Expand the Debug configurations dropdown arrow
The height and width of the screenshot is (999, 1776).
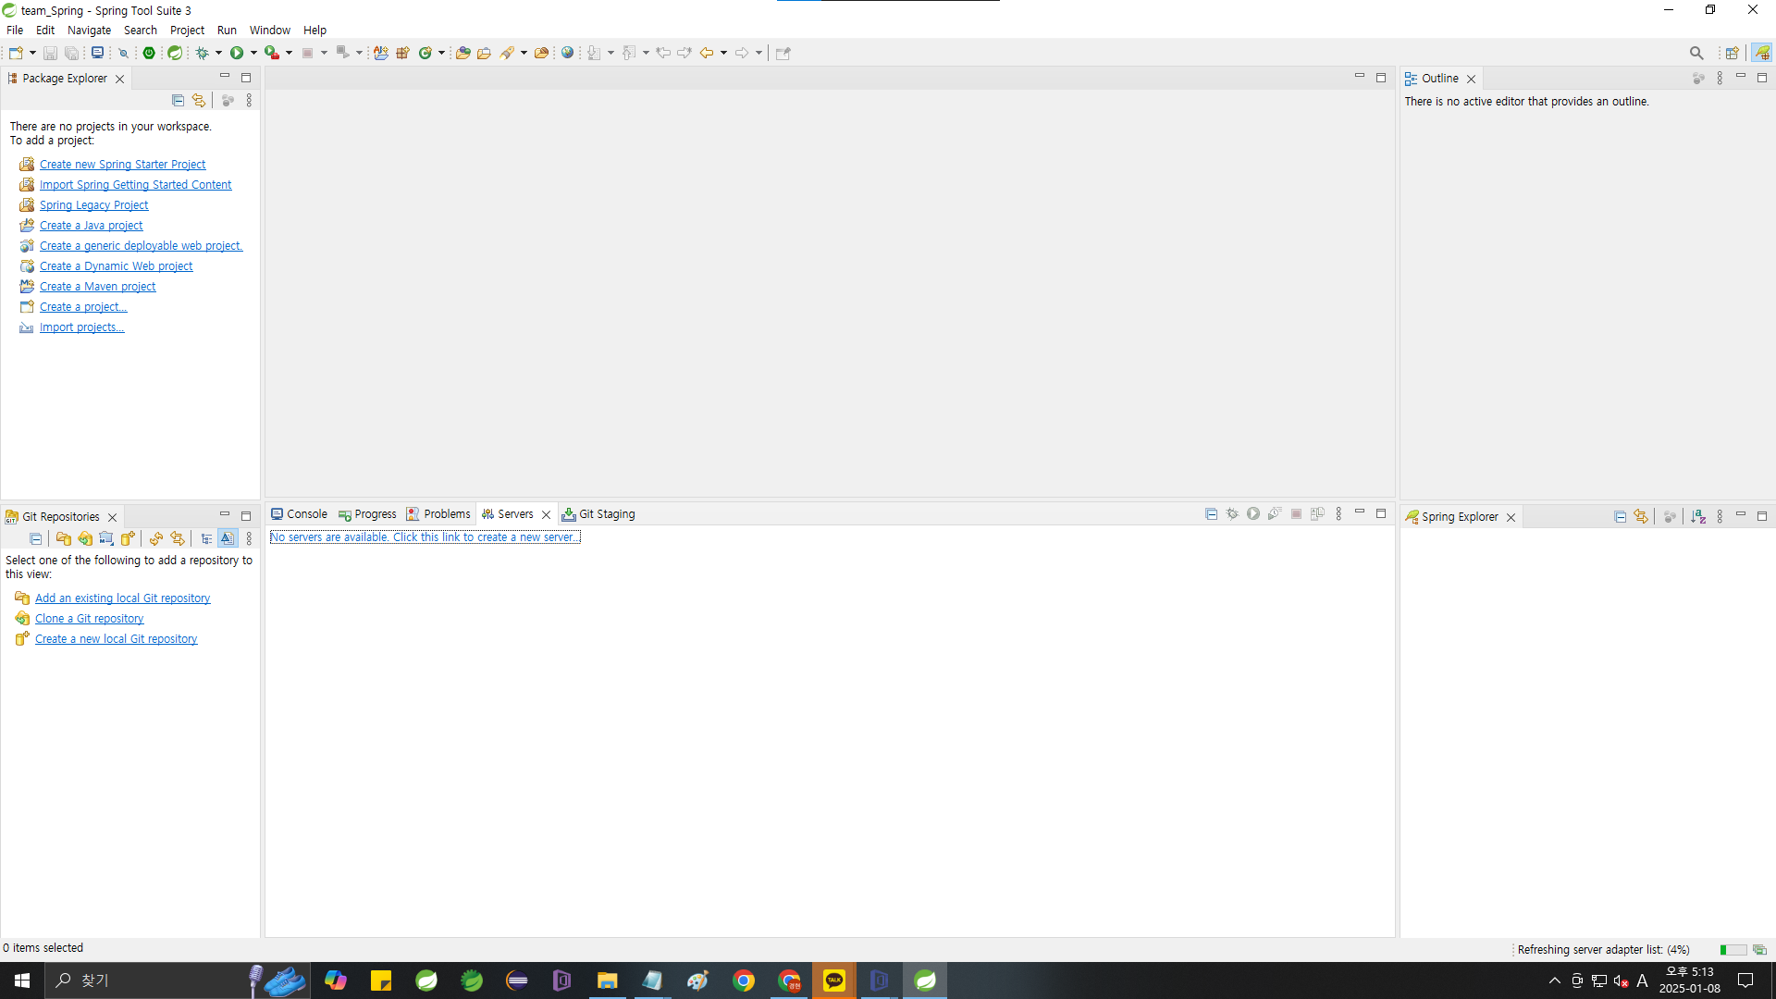click(x=218, y=53)
